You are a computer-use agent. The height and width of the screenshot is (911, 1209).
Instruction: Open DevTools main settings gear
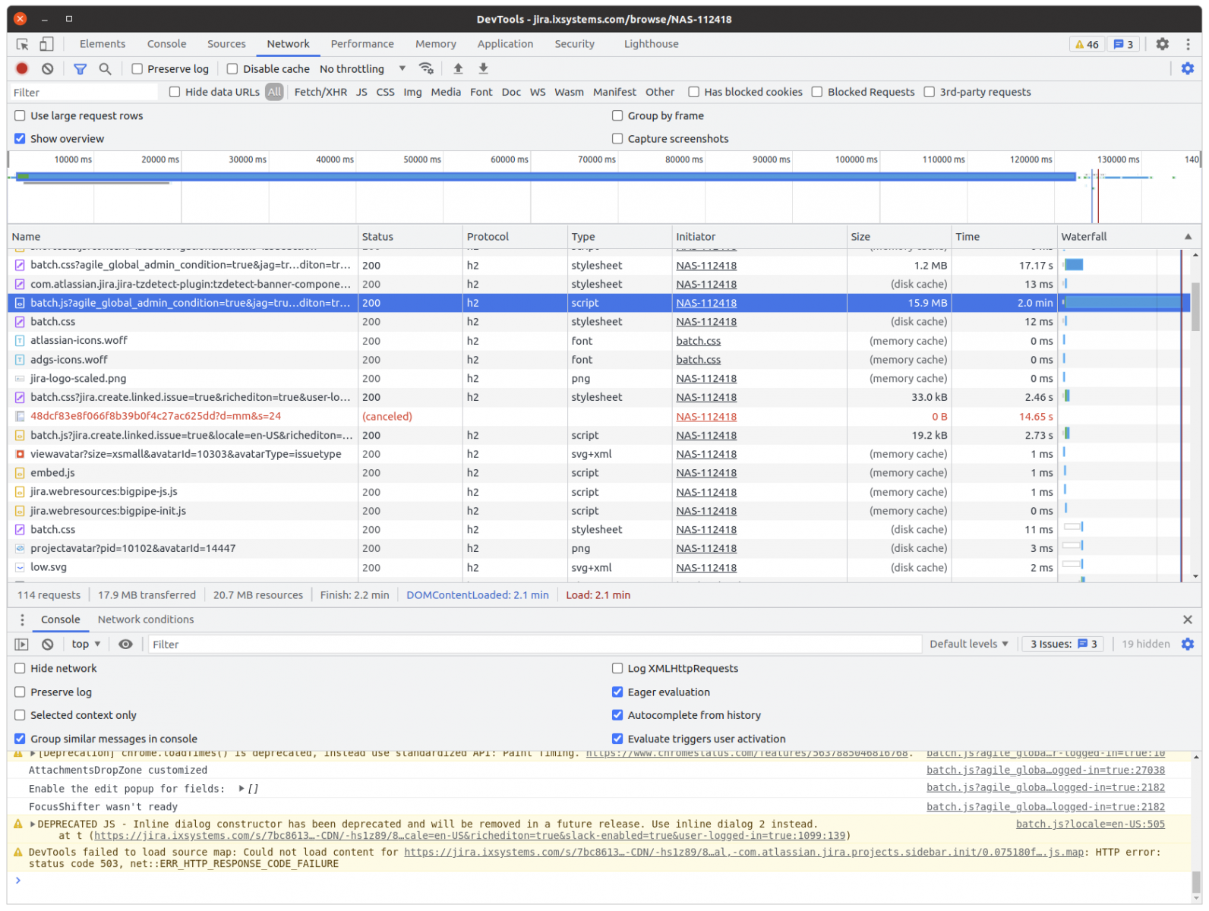coord(1162,44)
